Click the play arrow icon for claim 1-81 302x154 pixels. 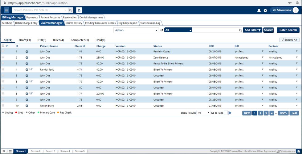27,52
